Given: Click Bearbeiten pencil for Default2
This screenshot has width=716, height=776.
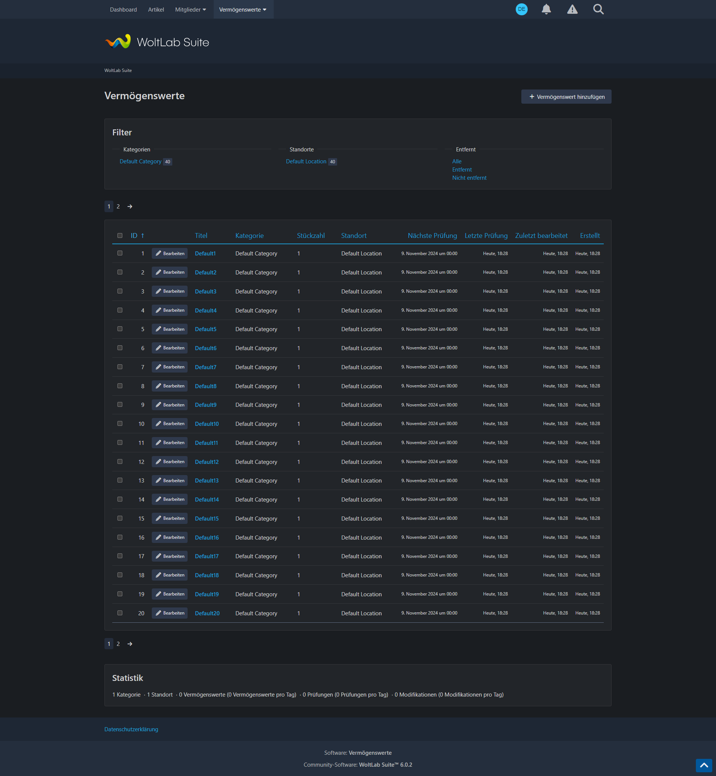Looking at the screenshot, I should [x=170, y=272].
